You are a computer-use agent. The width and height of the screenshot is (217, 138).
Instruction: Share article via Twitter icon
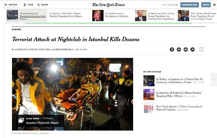[x=179, y=49]
